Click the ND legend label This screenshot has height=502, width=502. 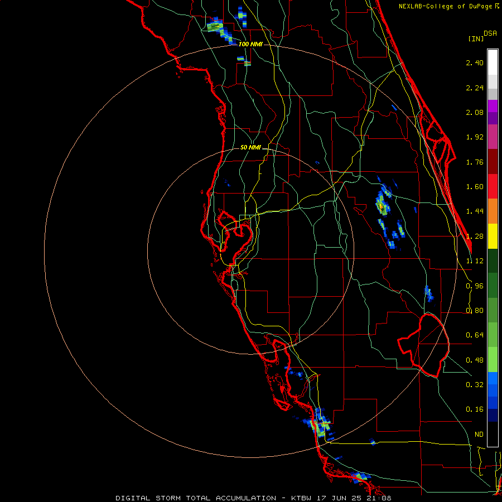pyautogui.click(x=479, y=435)
